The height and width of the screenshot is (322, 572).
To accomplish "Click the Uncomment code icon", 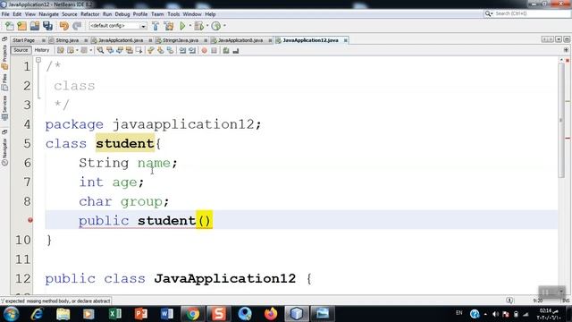I will pos(236,50).
